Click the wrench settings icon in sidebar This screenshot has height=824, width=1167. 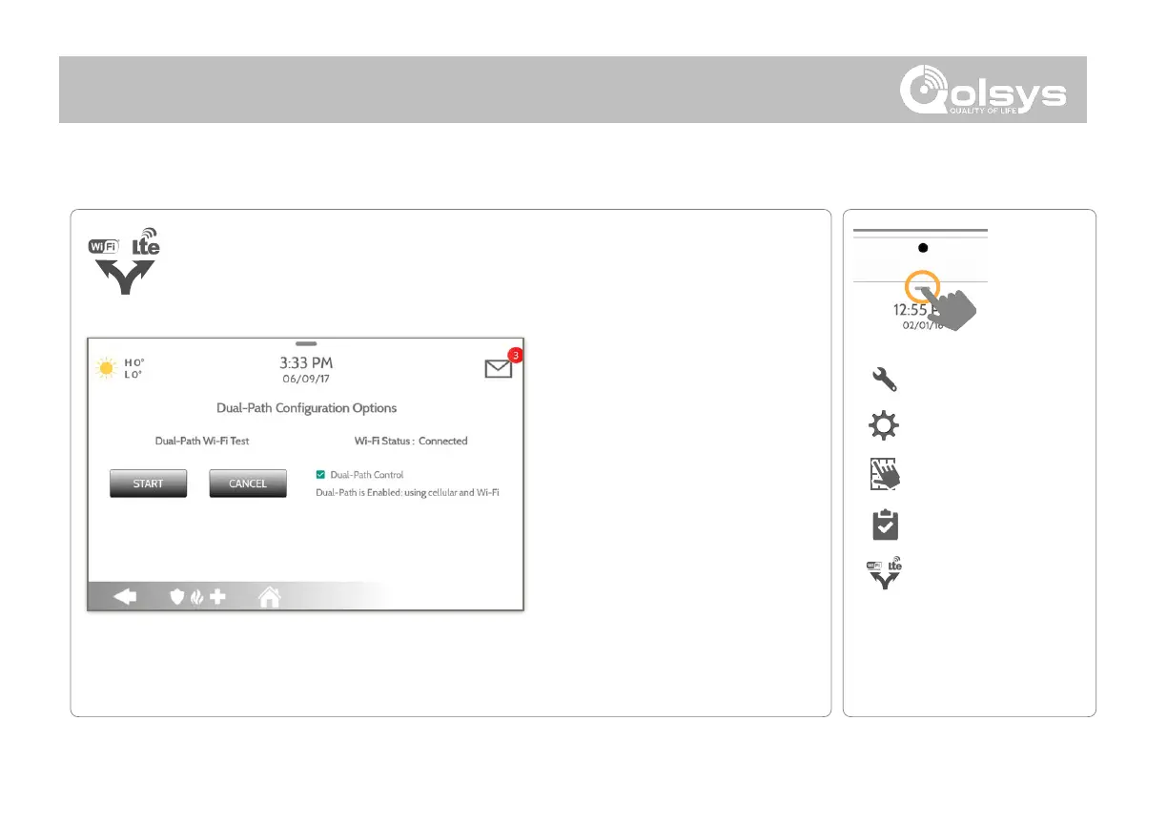tap(885, 380)
